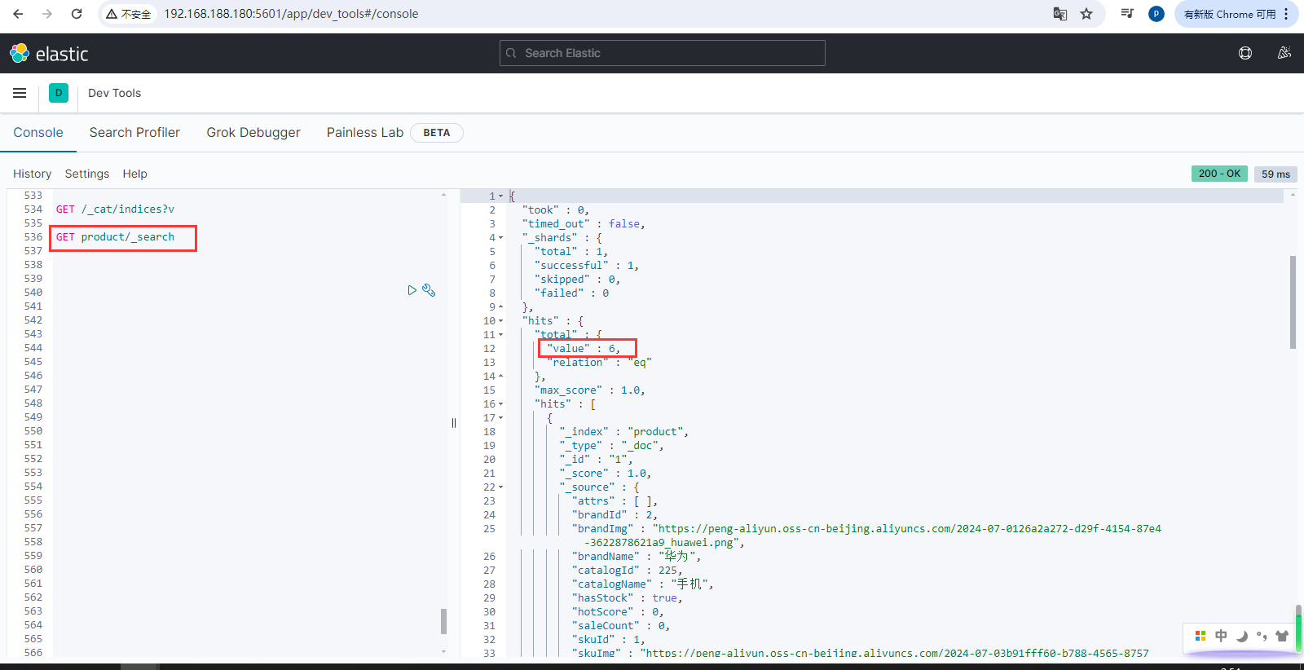The image size is (1304, 670).
Task: Click the Dev Tools breadcrumb
Action: 115,93
